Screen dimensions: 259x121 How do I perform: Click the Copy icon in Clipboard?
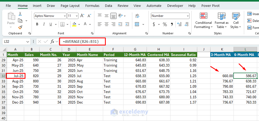[x=20, y=21]
